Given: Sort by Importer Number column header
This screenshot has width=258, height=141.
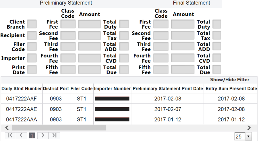Looking at the screenshot, I should click(112, 89).
